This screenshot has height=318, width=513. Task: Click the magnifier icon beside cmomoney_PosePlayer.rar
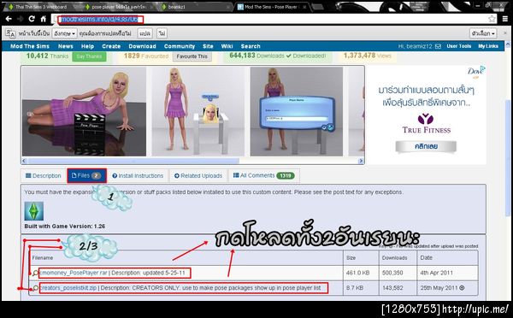(35, 273)
